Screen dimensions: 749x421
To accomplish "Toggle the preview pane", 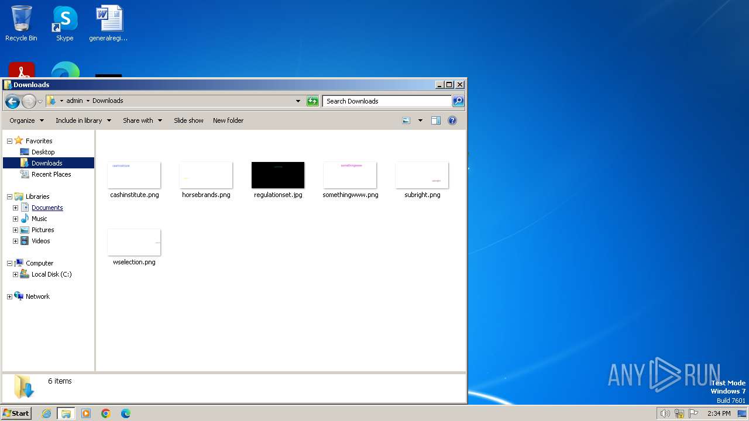I will 436,120.
